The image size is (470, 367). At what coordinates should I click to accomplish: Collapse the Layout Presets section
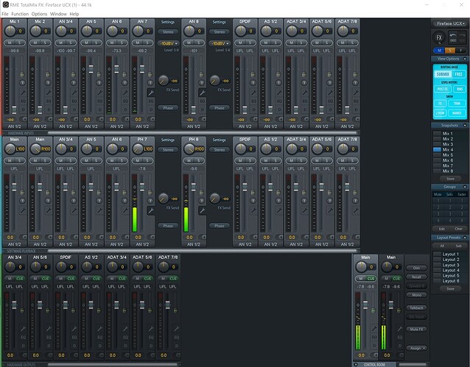pos(465,238)
